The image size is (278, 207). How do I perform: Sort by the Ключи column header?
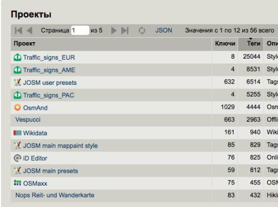click(x=225, y=44)
